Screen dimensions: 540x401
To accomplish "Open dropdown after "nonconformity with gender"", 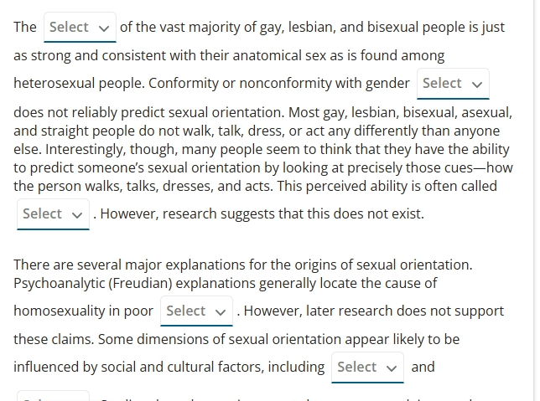I will click(453, 84).
